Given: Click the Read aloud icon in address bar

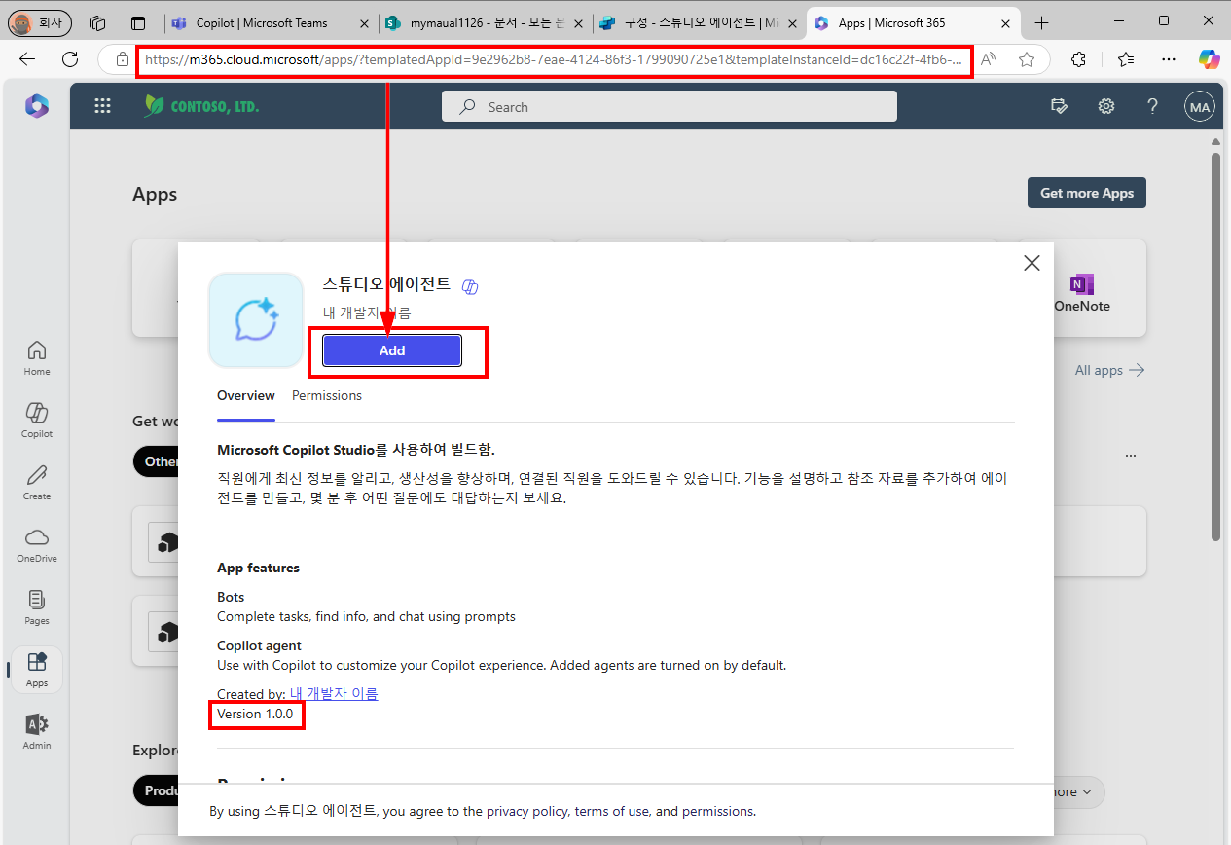Looking at the screenshot, I should coord(989,59).
